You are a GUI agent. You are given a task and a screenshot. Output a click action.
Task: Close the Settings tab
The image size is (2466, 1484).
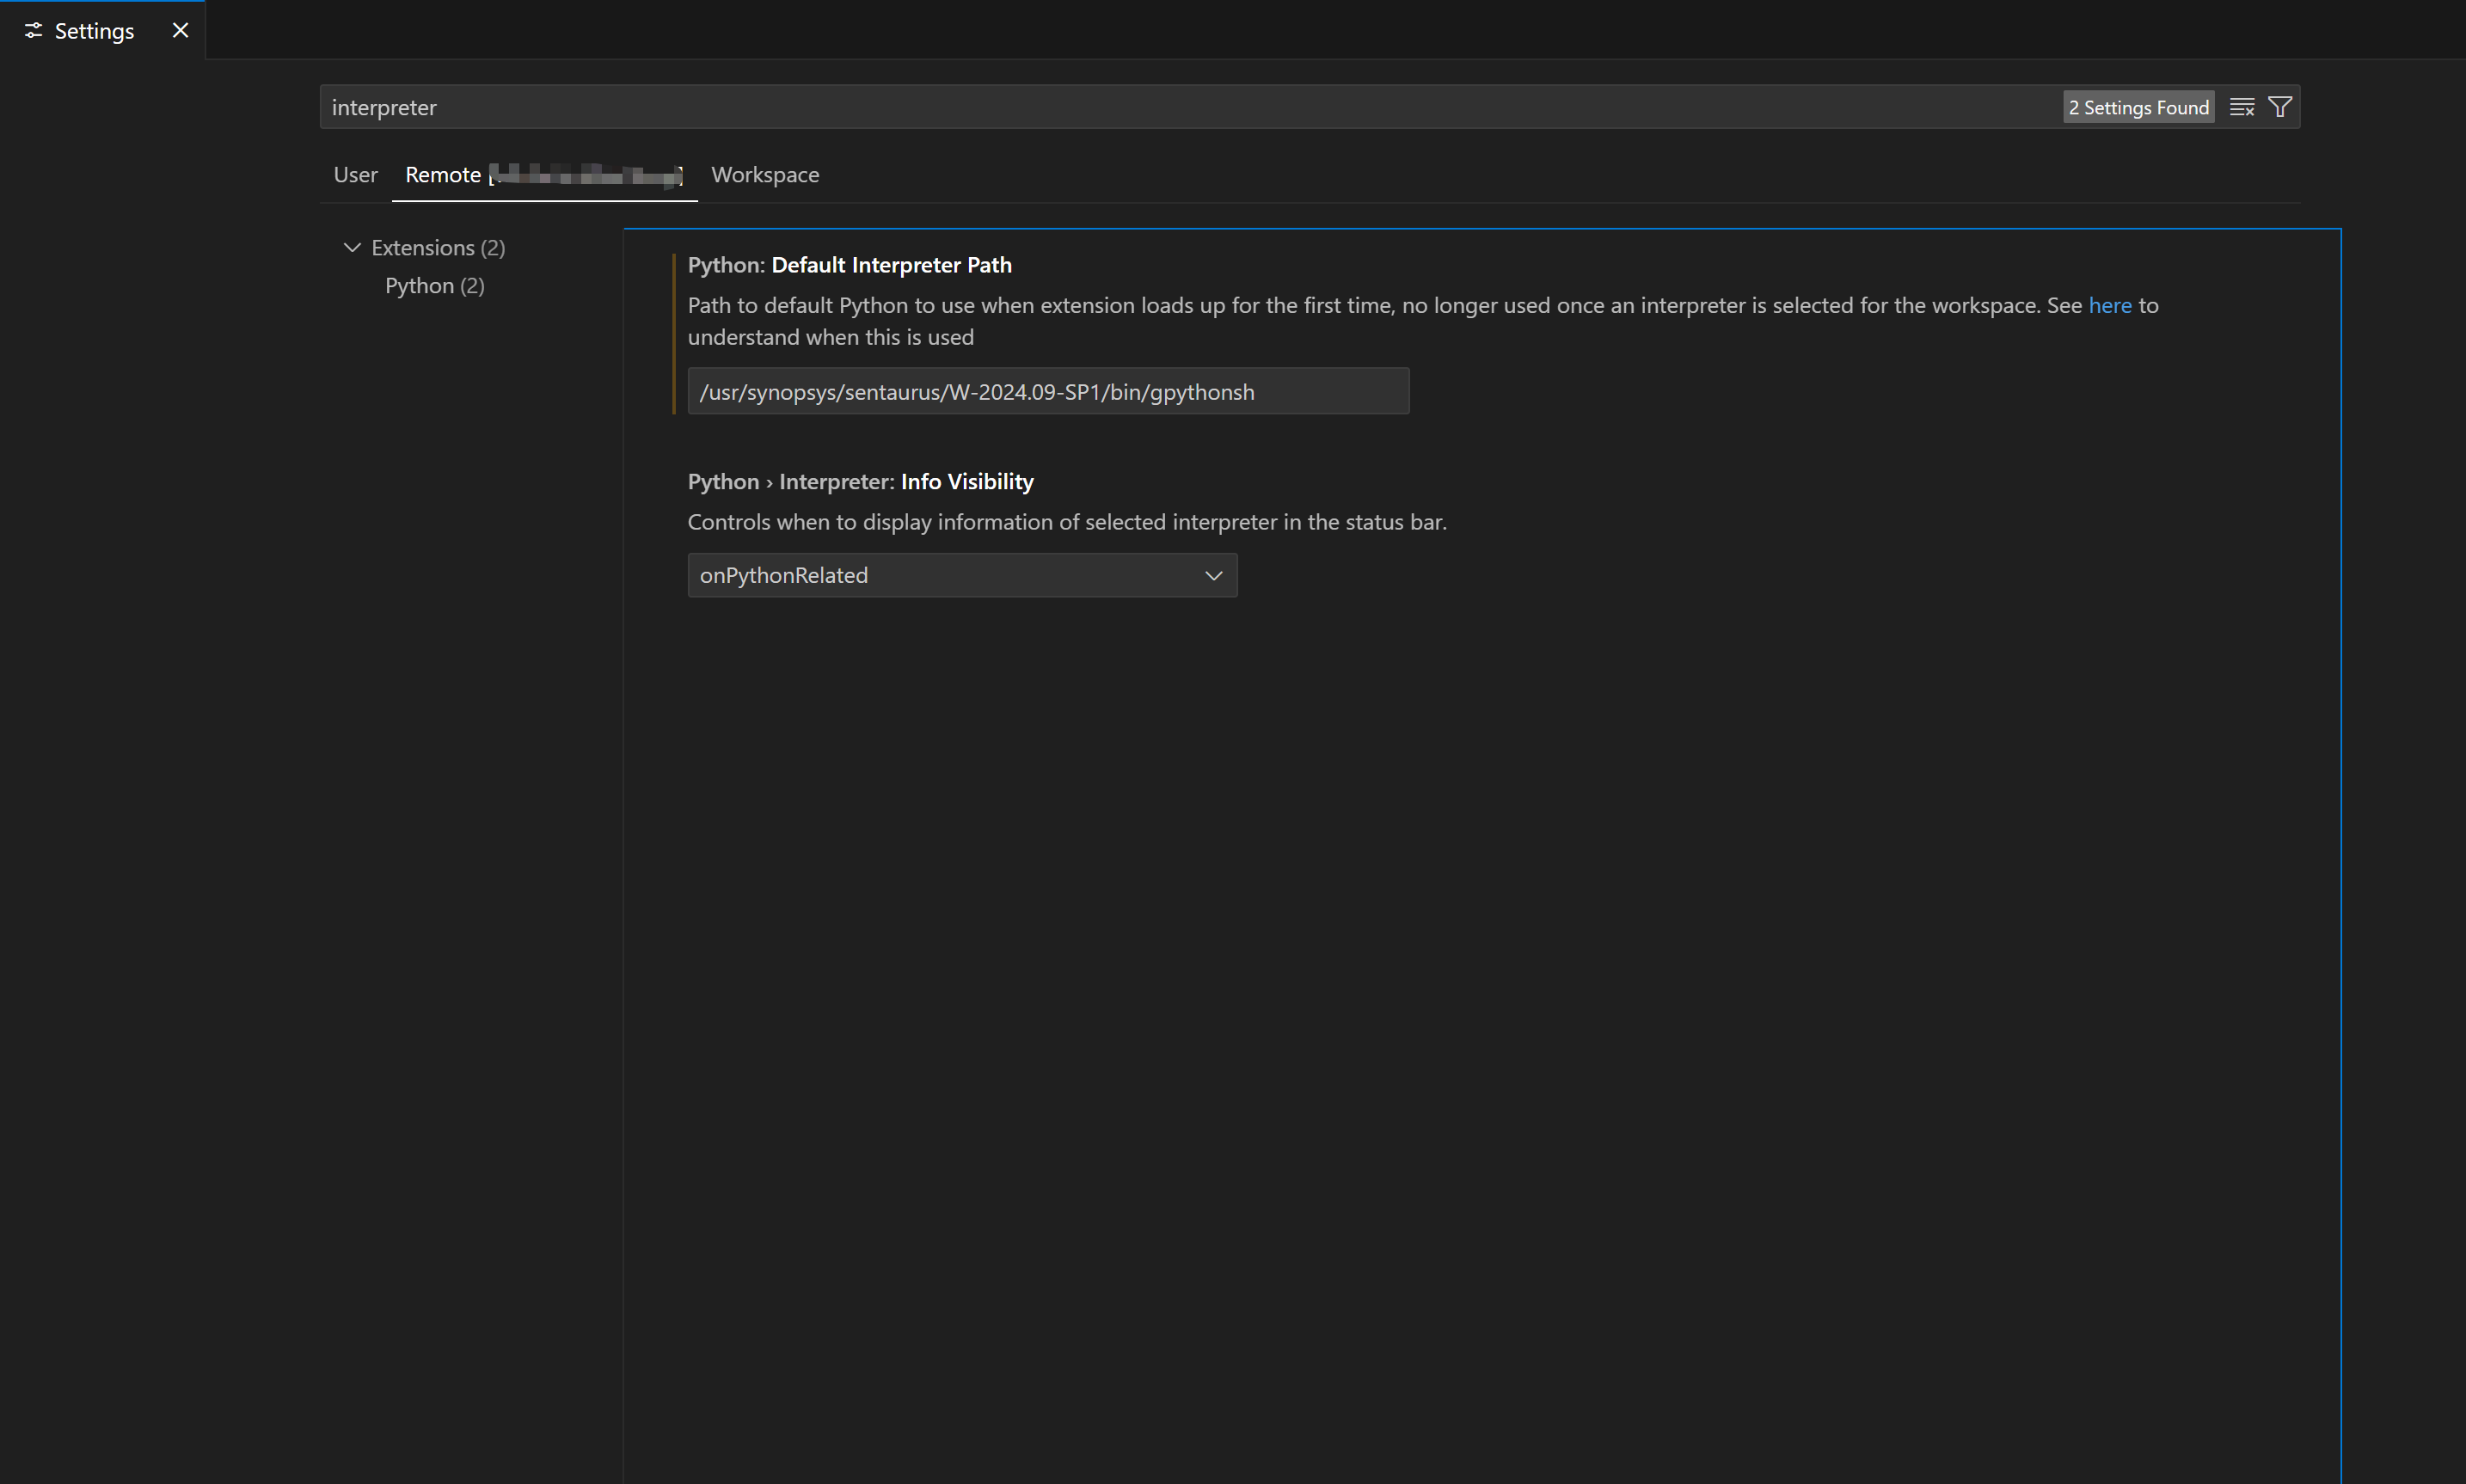(180, 30)
